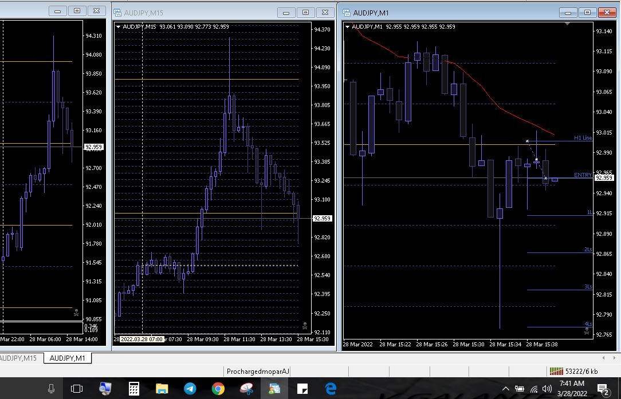Click the skull indicator icon in M15 chart

[x=305, y=326]
